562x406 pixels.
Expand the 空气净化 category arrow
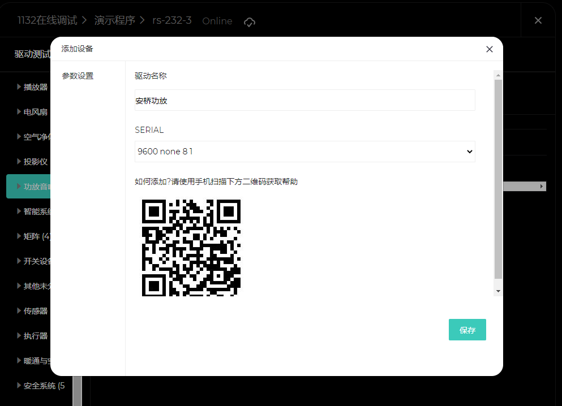pyautogui.click(x=19, y=136)
